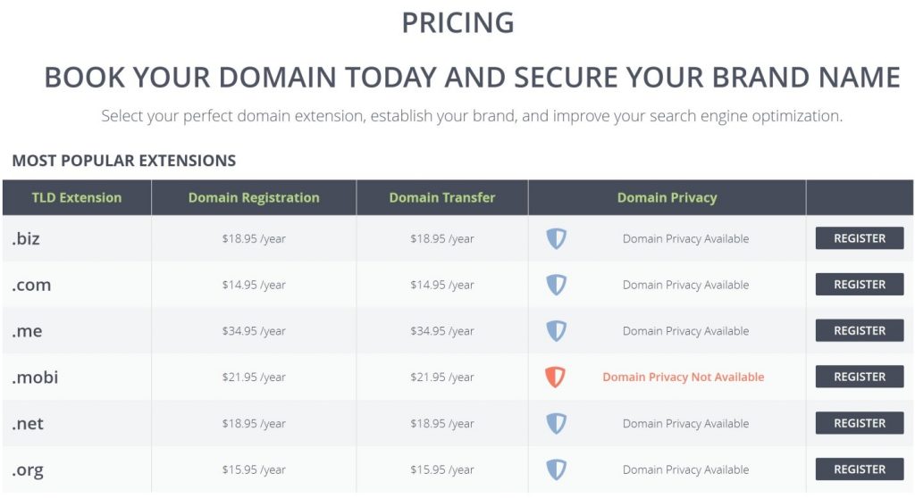Viewport: 915px width, 498px height.
Task: Click the Domain Transfer column header
Action: pos(442,198)
